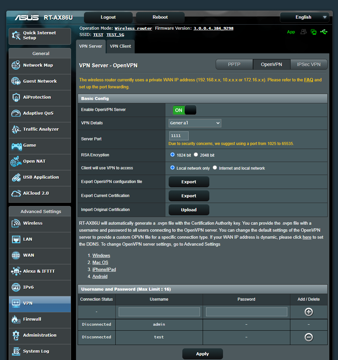Image resolution: width=338 pixels, height=360 pixels.
Task: View connected clients via the header icon
Action: click(303, 32)
